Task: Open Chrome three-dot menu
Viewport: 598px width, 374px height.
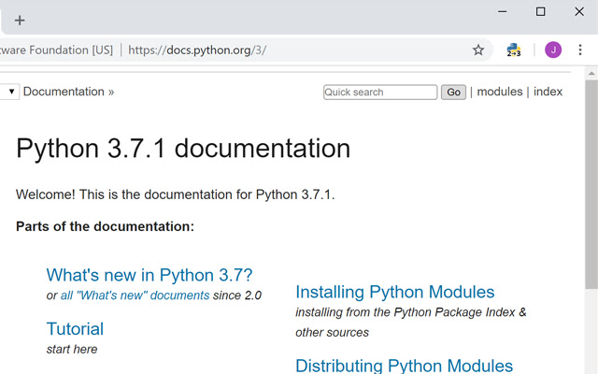Action: [580, 50]
